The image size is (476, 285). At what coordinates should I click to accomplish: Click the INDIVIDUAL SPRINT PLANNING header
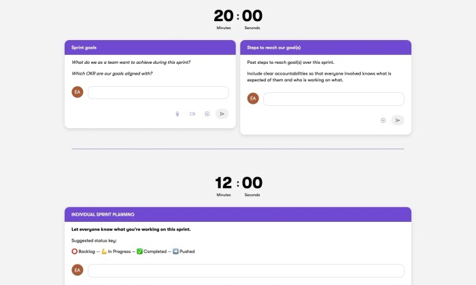pos(238,214)
